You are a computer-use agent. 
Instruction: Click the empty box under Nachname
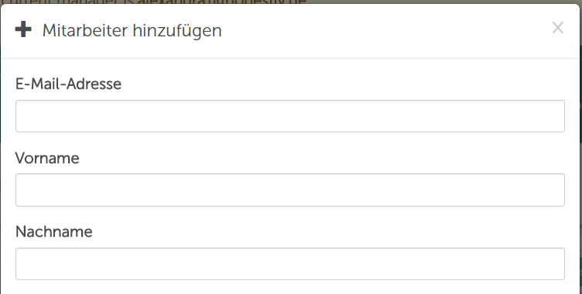click(290, 264)
